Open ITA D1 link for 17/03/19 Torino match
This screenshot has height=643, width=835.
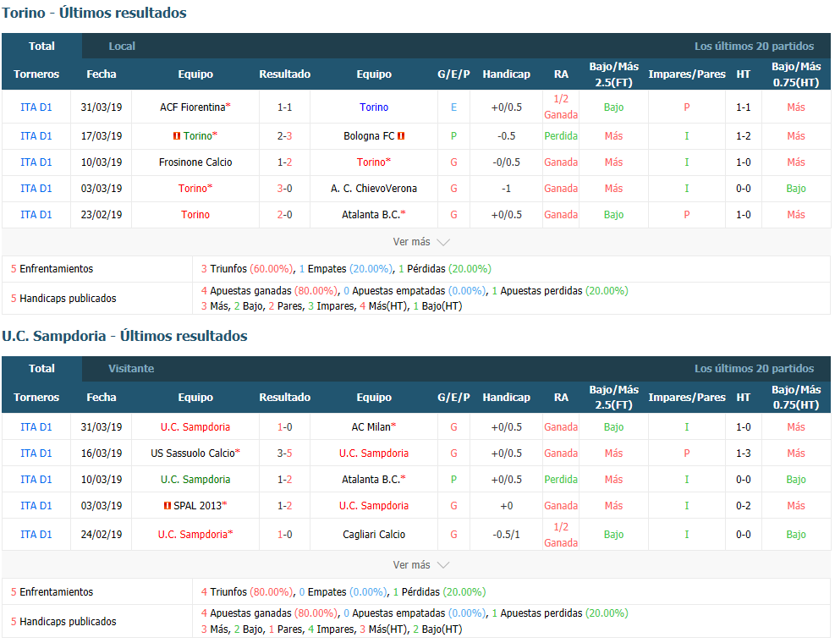pyautogui.click(x=36, y=136)
